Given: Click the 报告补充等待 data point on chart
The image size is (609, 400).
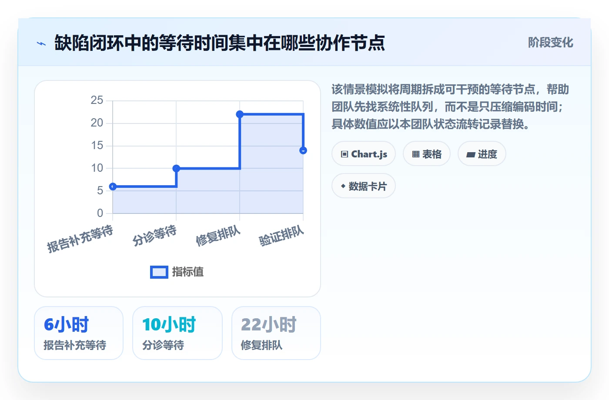Looking at the screenshot, I should point(113,187).
